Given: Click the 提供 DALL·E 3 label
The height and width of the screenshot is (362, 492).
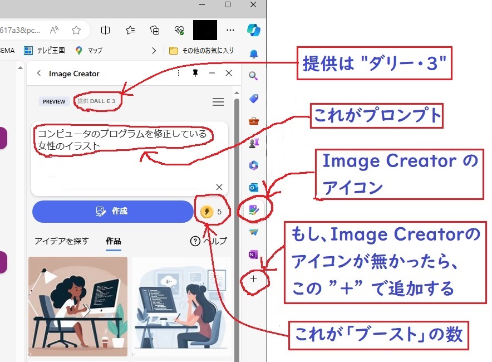Looking at the screenshot, I should coord(96,101).
